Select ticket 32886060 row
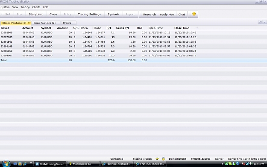 tap(133, 51)
